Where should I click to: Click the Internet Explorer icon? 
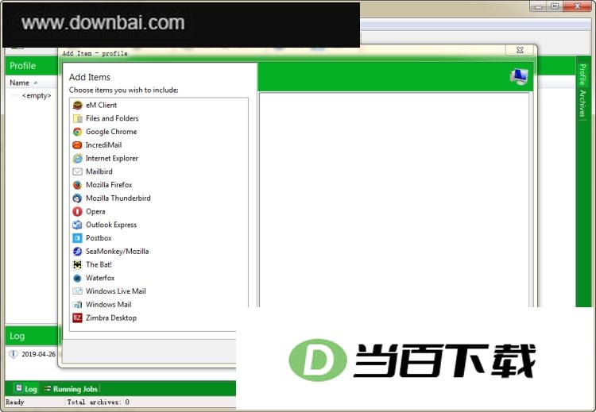(x=78, y=158)
